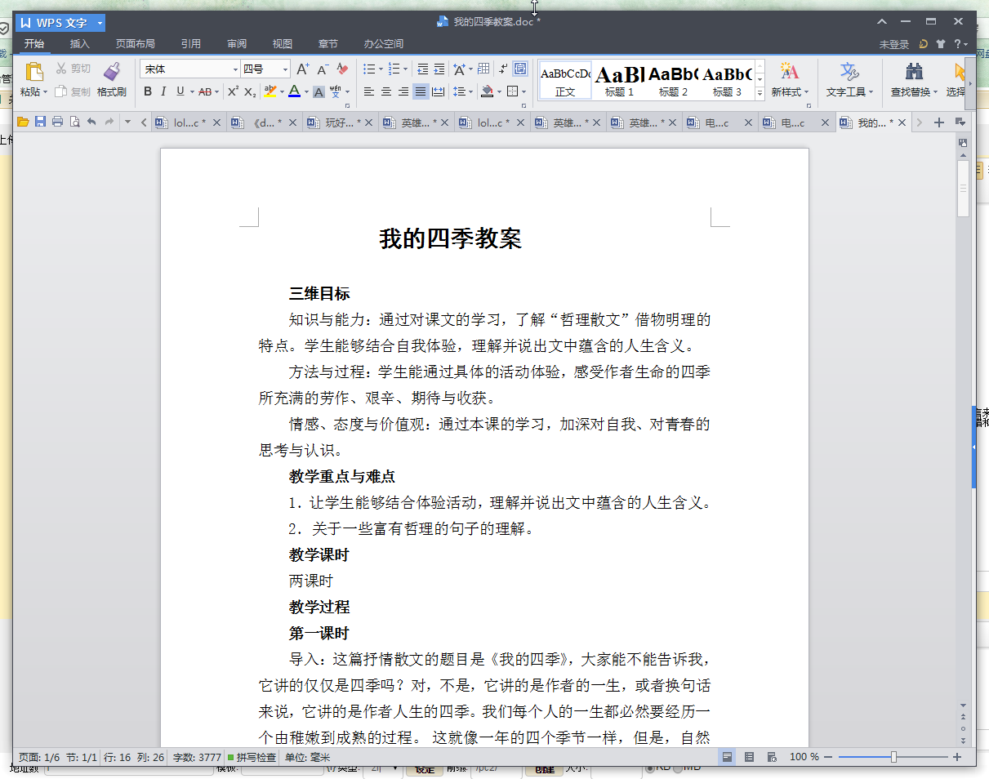Screen dimensions: 989x779
Task: Open the 视图 ribbon tab
Action: click(283, 44)
